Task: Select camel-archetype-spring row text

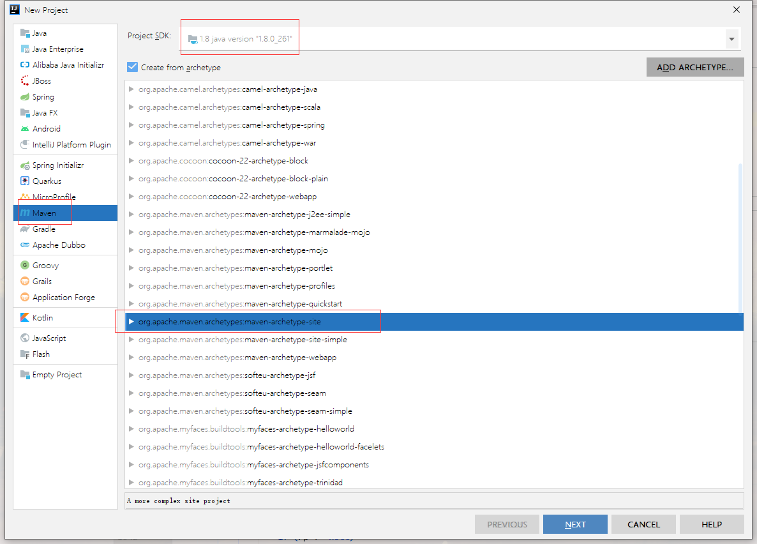Action: (x=231, y=125)
